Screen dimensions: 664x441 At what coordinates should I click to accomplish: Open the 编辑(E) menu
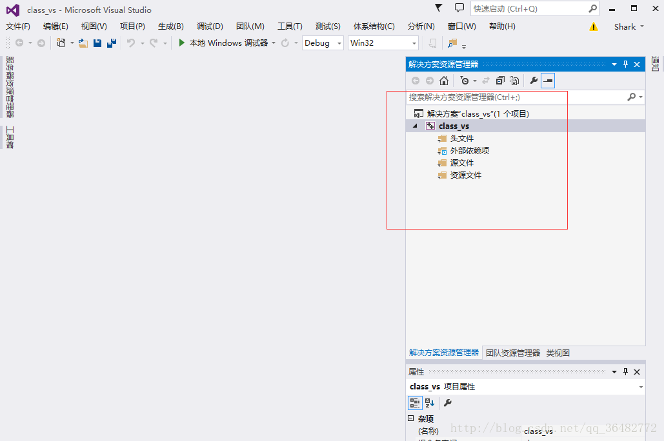(x=55, y=26)
